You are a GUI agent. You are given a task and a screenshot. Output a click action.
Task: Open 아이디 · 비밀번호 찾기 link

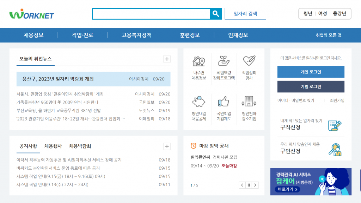pos(296,100)
